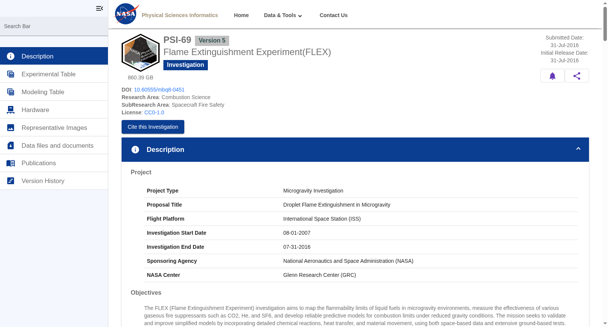This screenshot has height=327, width=608.
Task: Click the start date '08-01-2007'
Action: (297, 233)
